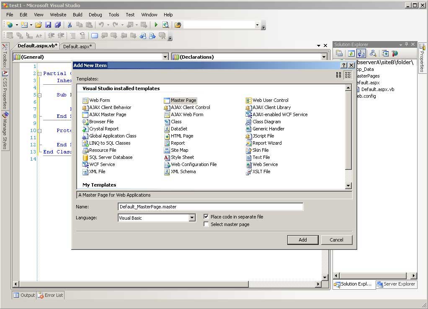Open the (General) class dropdown arrow
This screenshot has height=309, width=428.
tap(165, 57)
